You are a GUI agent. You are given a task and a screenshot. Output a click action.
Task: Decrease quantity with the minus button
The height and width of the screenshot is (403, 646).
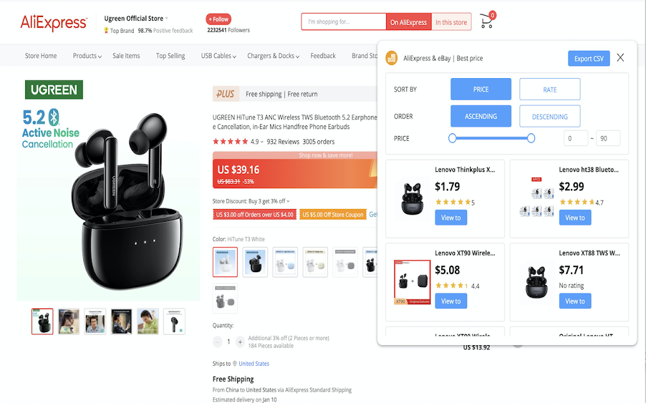tap(218, 342)
